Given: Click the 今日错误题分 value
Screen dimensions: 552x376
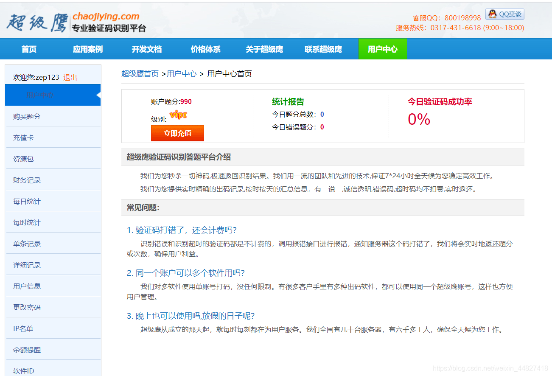Looking at the screenshot, I should pos(322,127).
